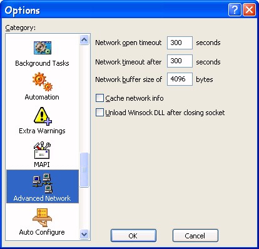Confirm settings with the OK button

click(x=133, y=236)
